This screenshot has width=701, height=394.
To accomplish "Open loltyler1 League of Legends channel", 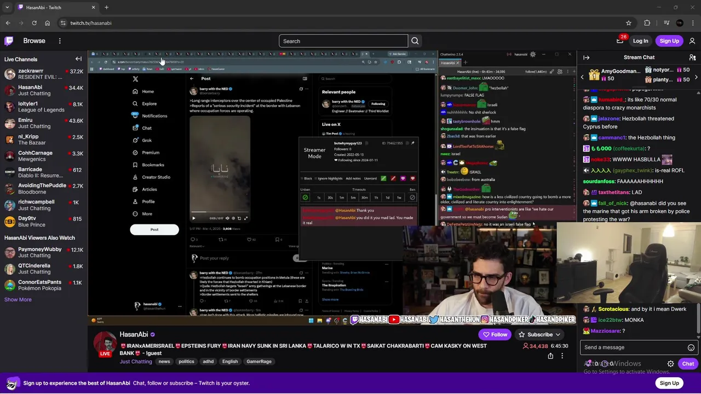I will click(x=44, y=107).
